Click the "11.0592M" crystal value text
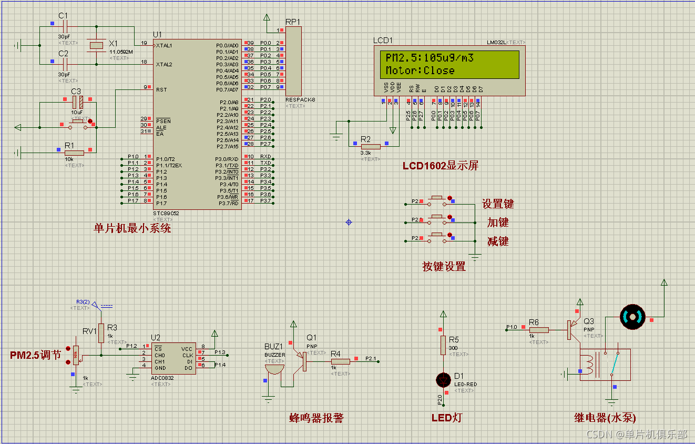The width and height of the screenshot is (695, 444). point(121,52)
